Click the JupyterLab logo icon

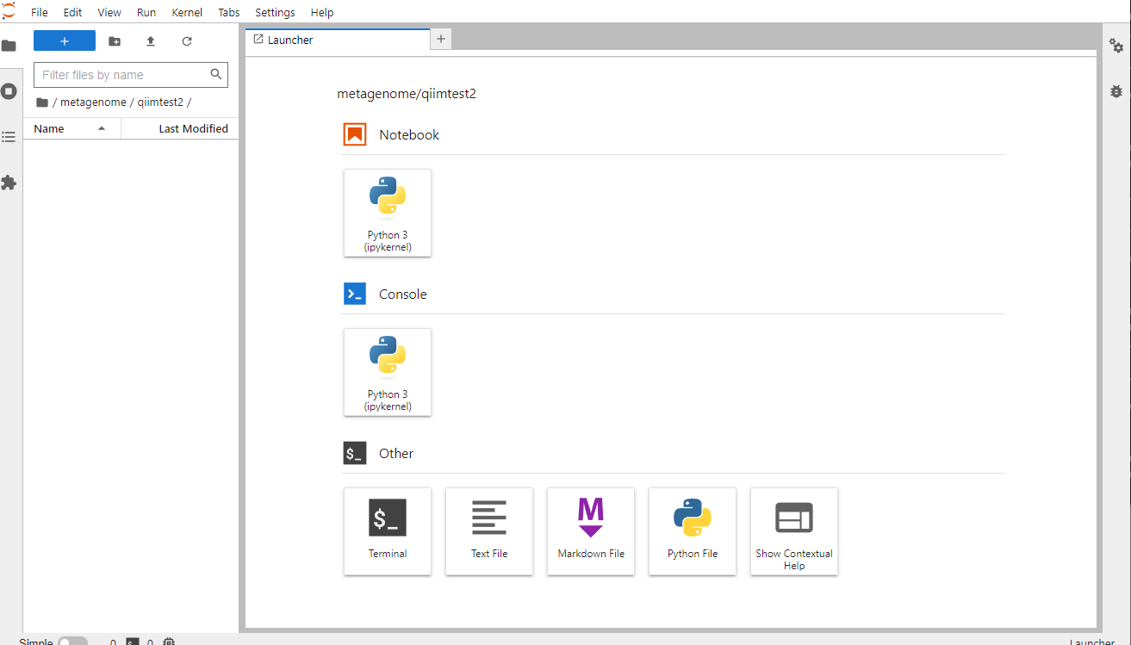(x=9, y=11)
